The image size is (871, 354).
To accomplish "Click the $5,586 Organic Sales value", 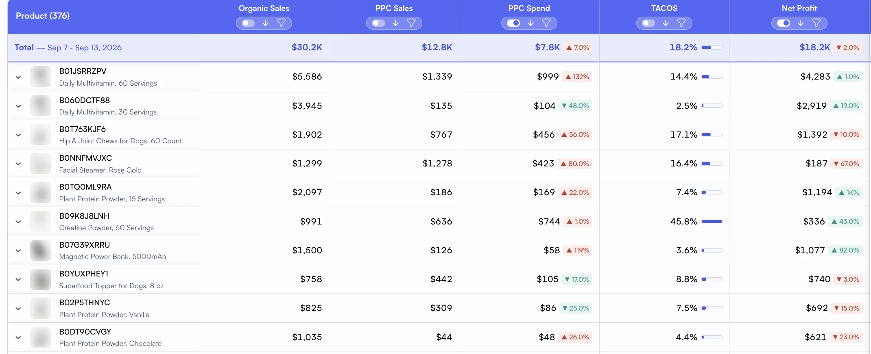I will point(307,77).
